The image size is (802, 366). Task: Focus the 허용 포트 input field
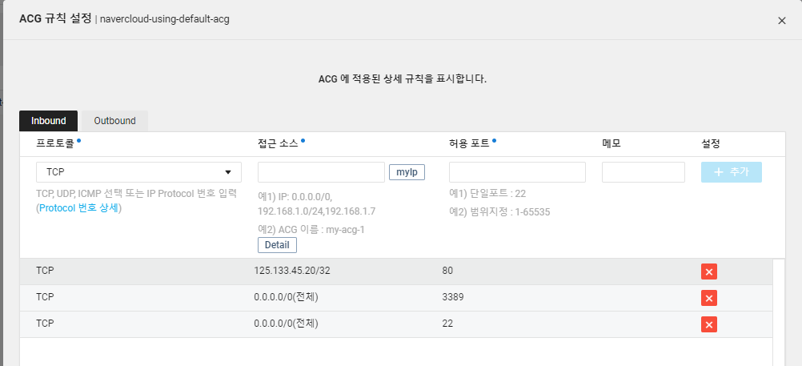coord(517,172)
